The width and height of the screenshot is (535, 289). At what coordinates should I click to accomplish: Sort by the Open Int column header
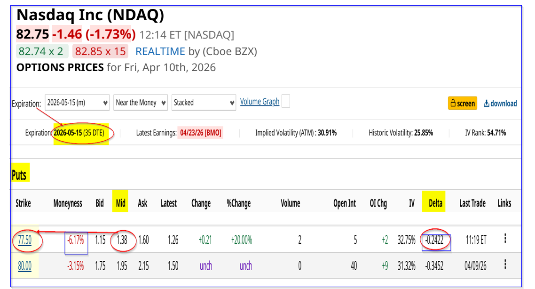pyautogui.click(x=345, y=203)
